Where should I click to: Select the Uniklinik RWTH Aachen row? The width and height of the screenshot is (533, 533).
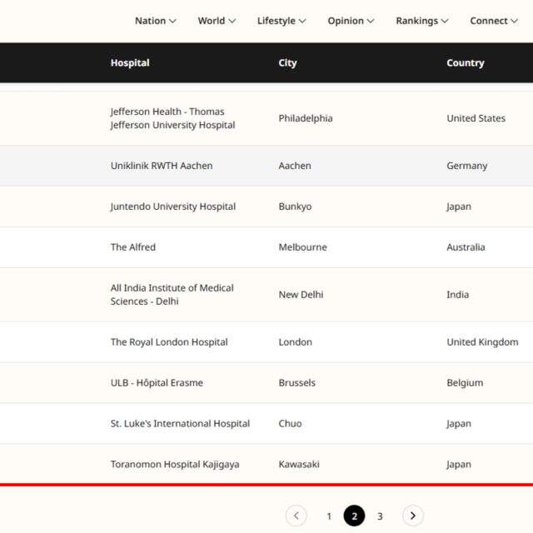(x=162, y=166)
